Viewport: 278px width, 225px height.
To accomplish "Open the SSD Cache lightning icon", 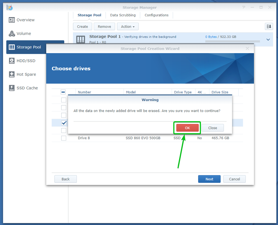I will 12,88.
